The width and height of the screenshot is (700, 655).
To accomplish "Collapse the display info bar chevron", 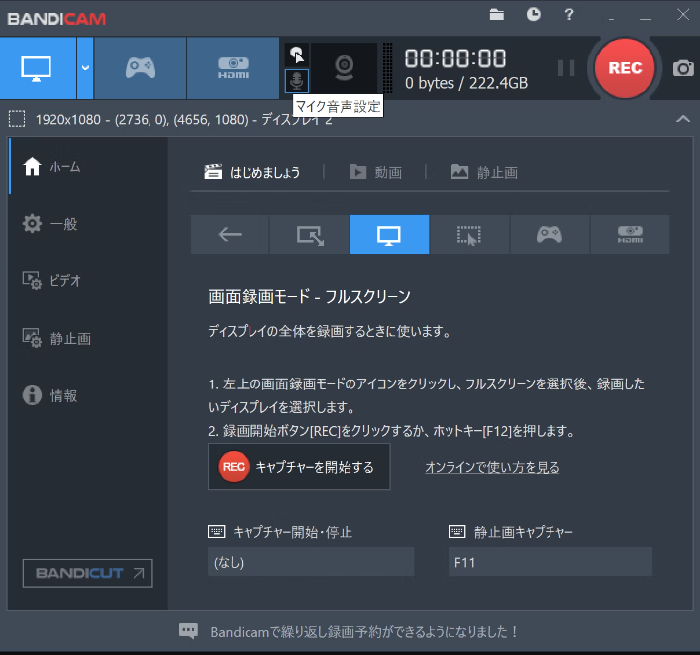I will [x=682, y=119].
